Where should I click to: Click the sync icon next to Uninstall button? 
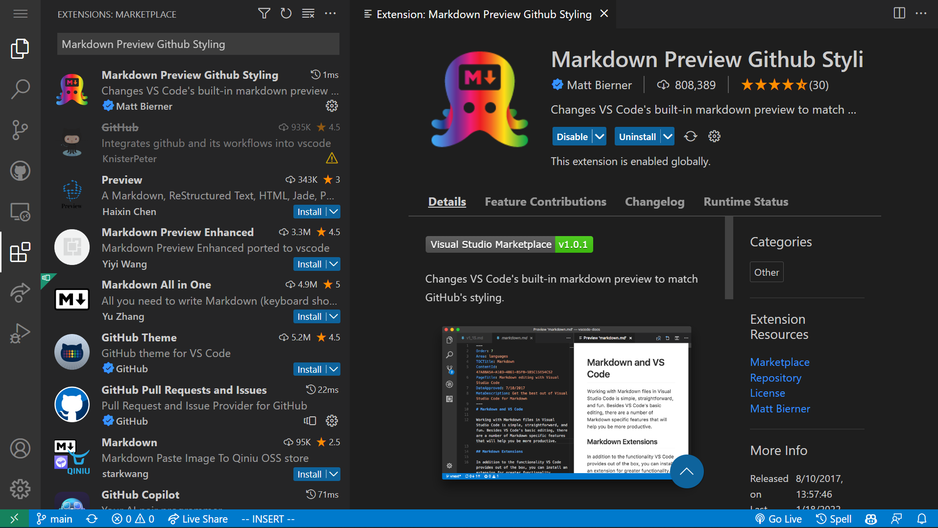point(691,136)
